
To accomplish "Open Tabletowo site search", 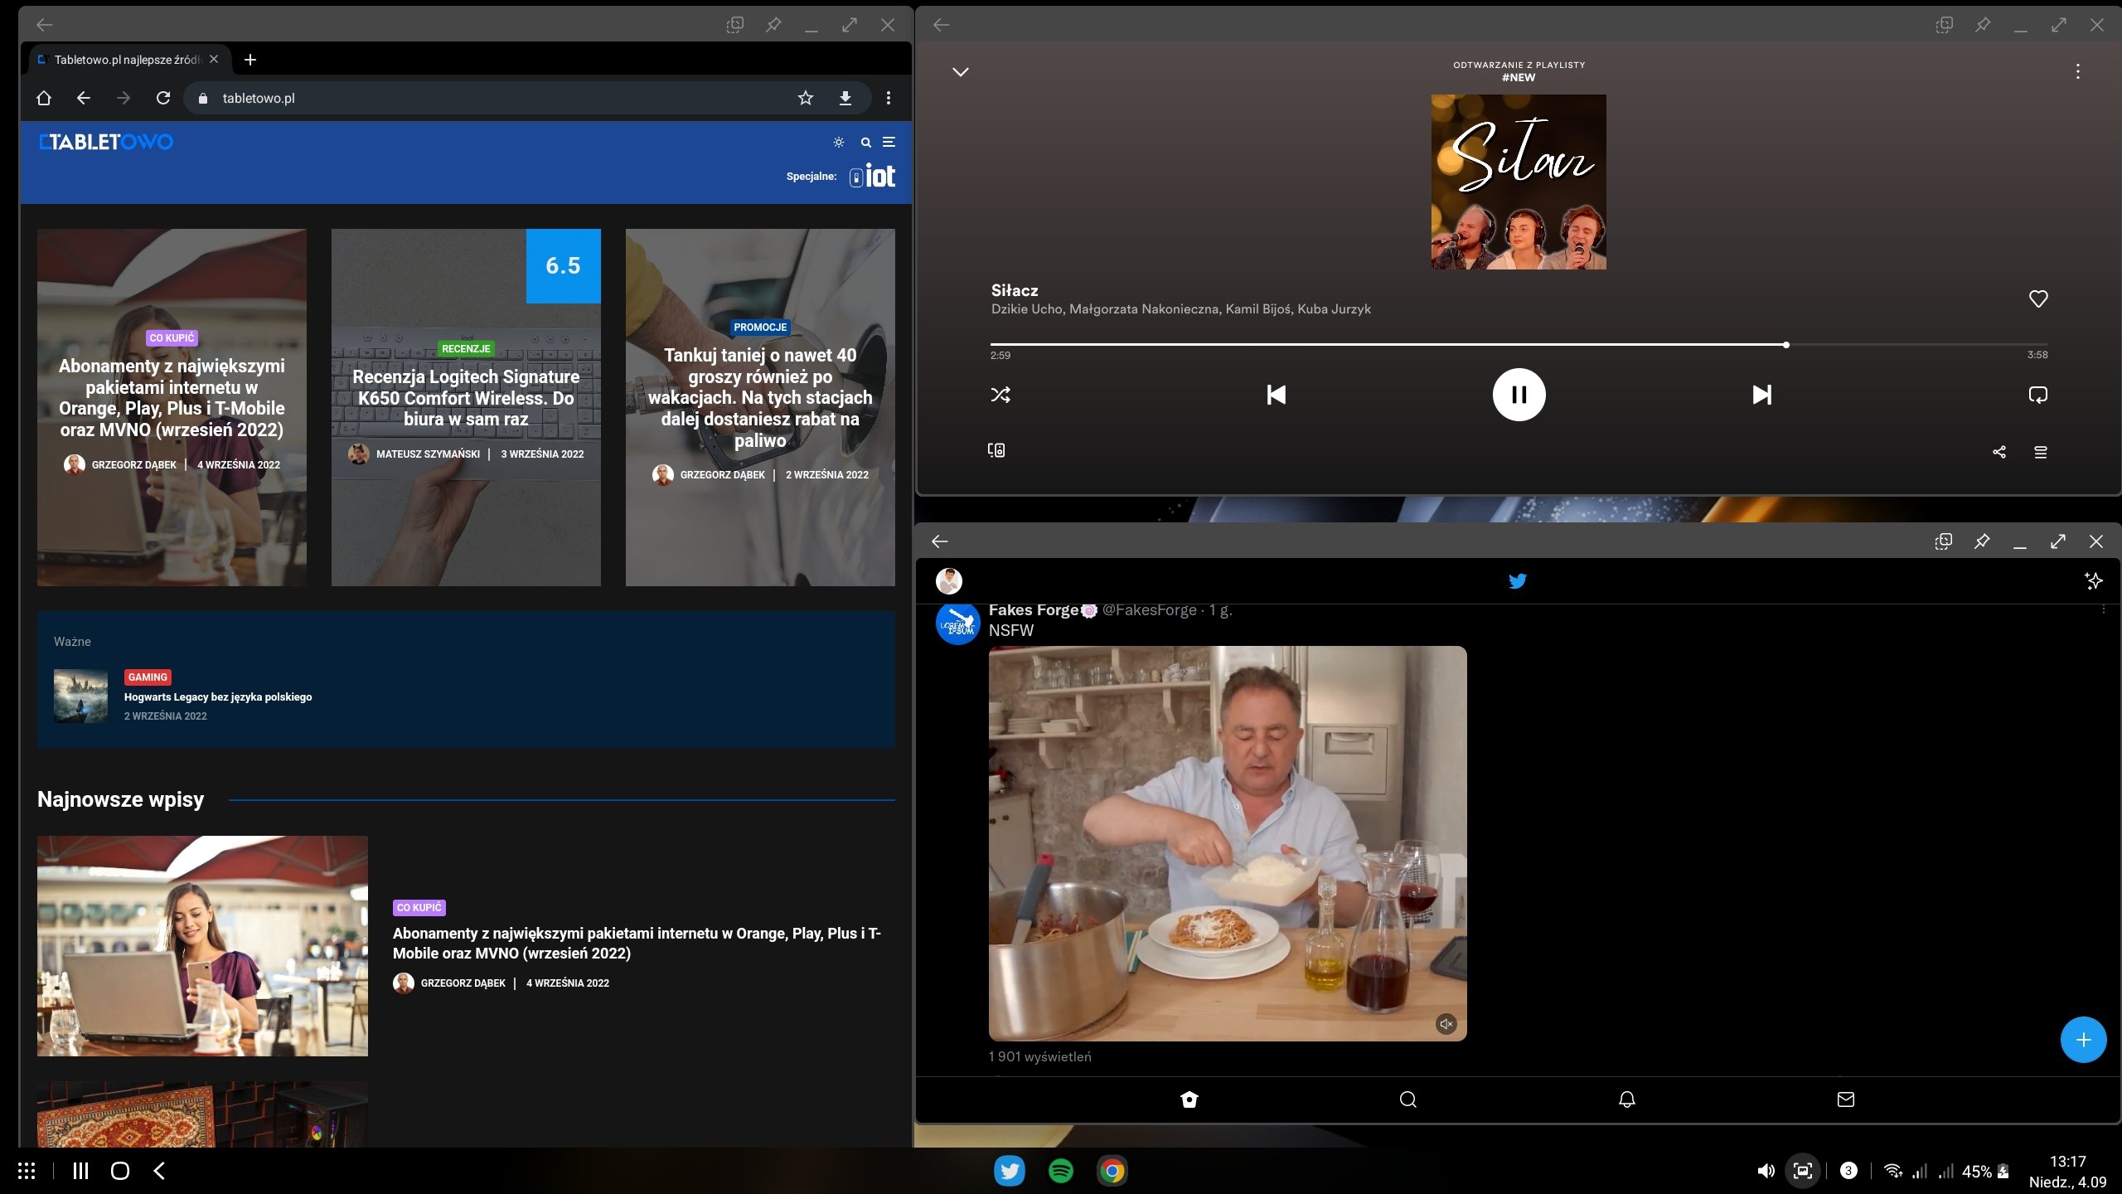I will click(x=865, y=143).
